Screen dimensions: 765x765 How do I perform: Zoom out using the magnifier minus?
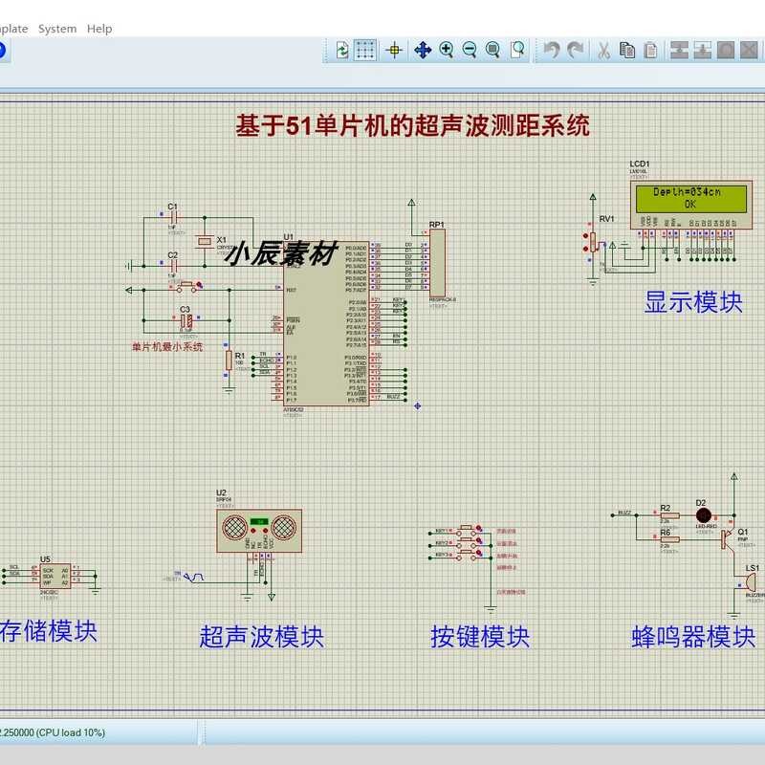tap(470, 51)
